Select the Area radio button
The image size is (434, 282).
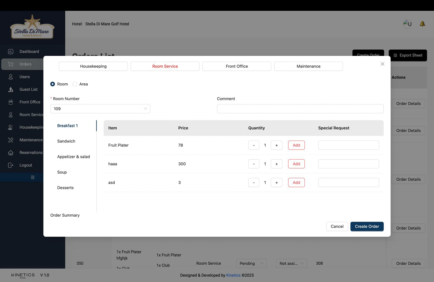click(75, 84)
